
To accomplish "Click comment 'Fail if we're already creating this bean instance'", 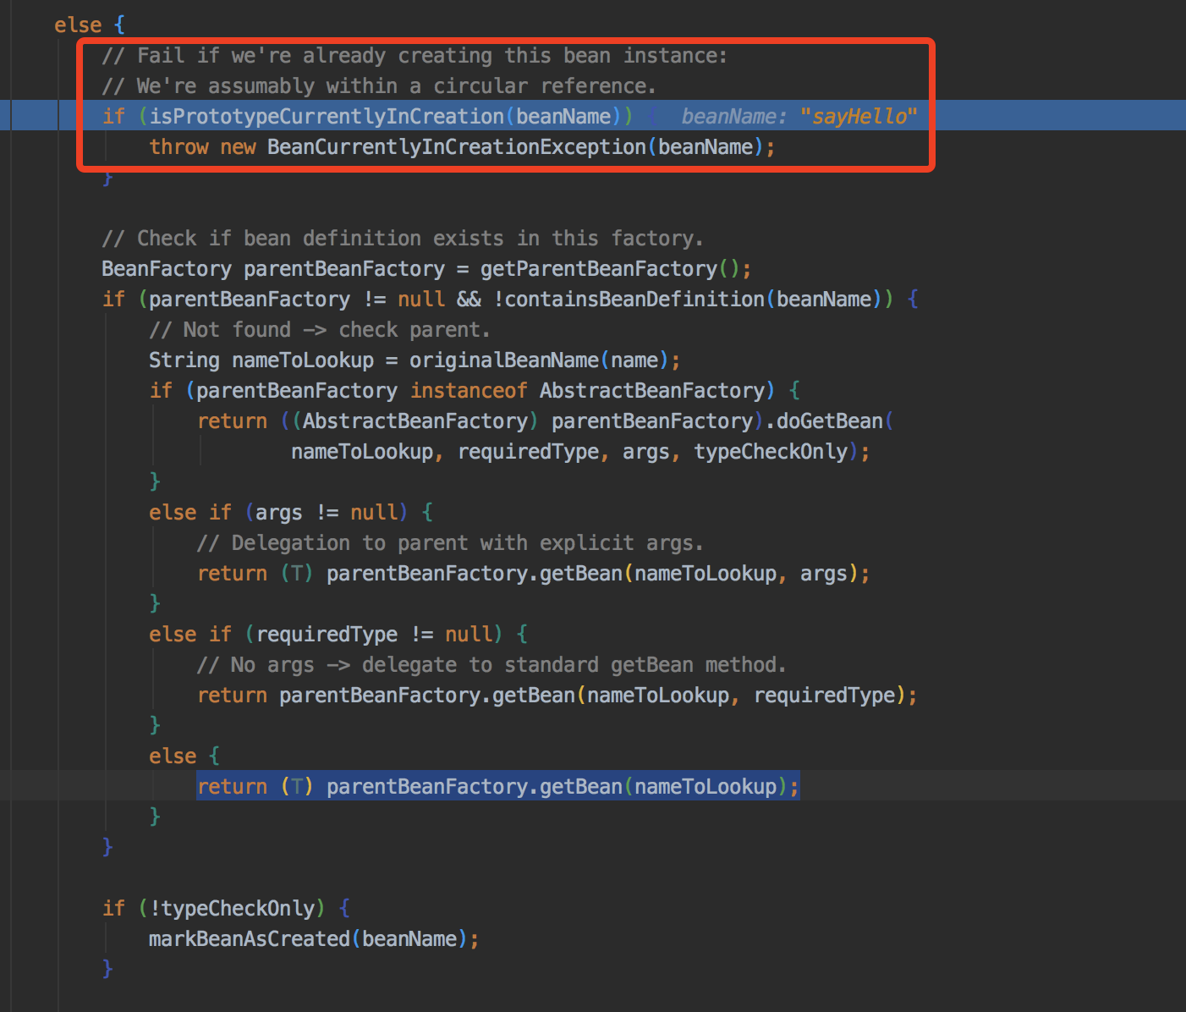I will (415, 55).
